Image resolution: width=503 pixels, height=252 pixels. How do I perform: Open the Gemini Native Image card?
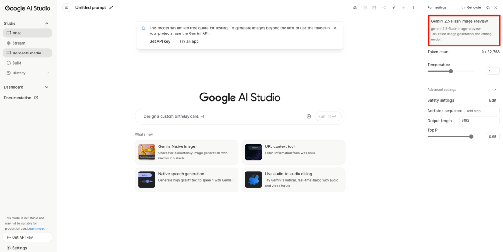tap(187, 152)
